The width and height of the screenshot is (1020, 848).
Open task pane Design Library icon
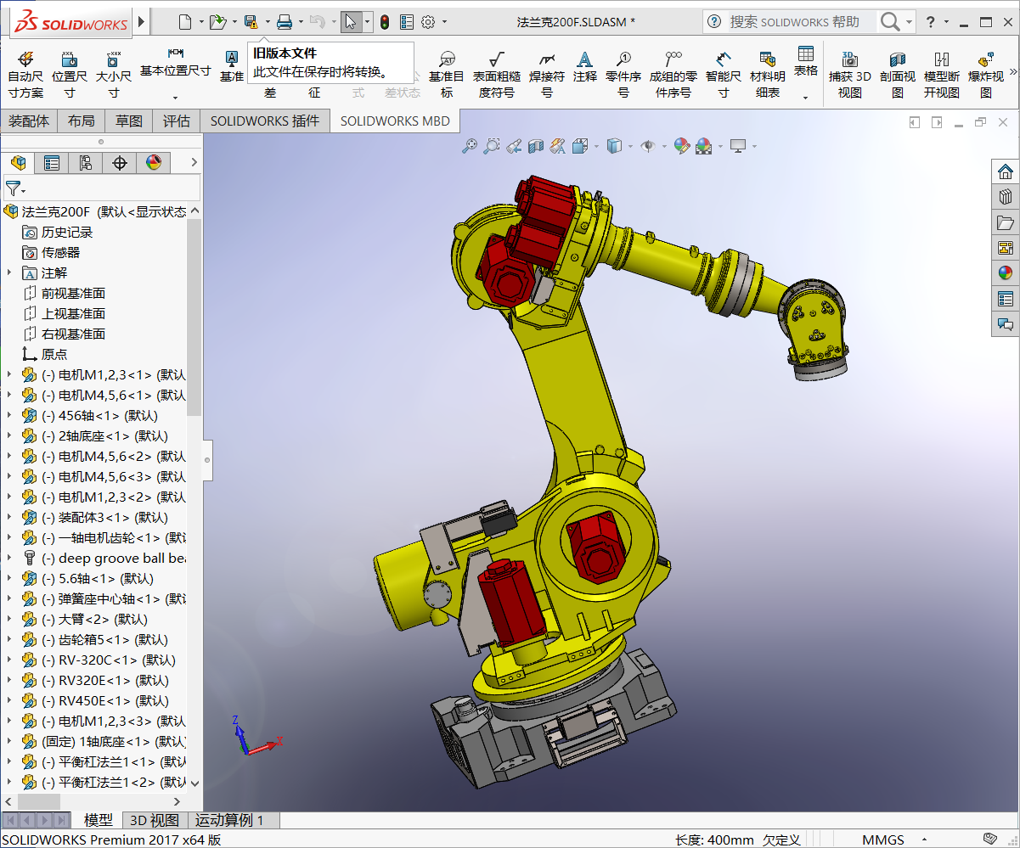click(1006, 197)
